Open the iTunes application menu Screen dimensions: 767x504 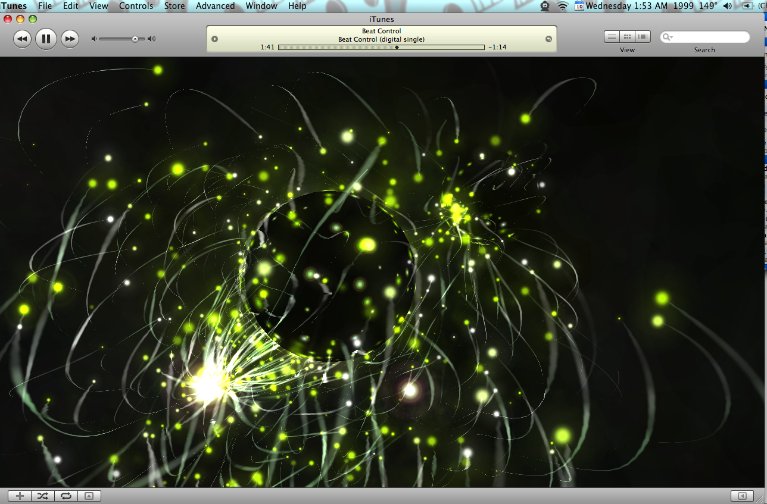click(14, 6)
